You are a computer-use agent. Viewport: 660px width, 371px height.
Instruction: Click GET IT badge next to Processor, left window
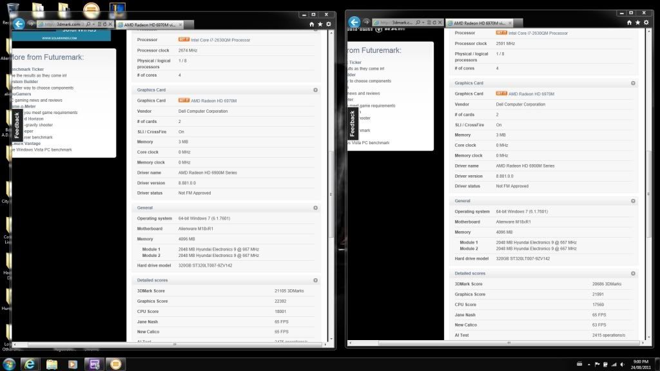(184, 39)
